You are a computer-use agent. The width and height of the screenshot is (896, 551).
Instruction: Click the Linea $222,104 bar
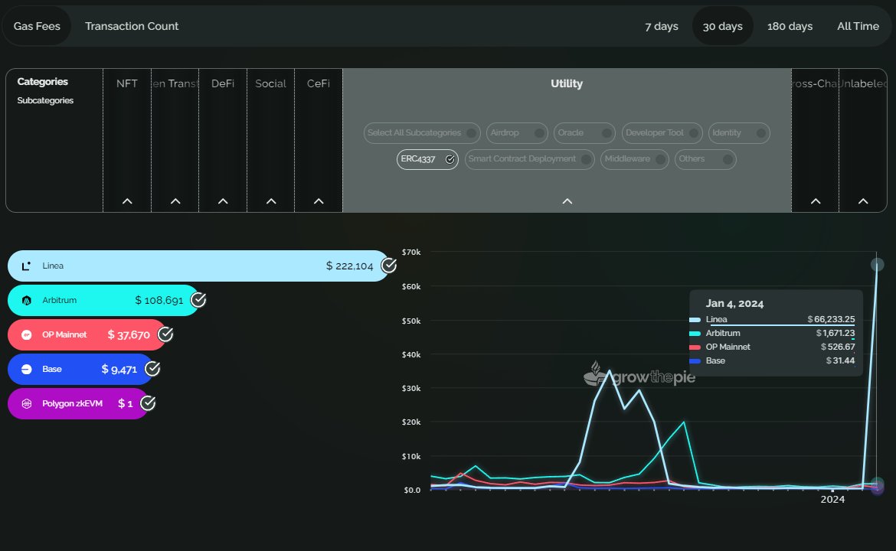tap(198, 266)
